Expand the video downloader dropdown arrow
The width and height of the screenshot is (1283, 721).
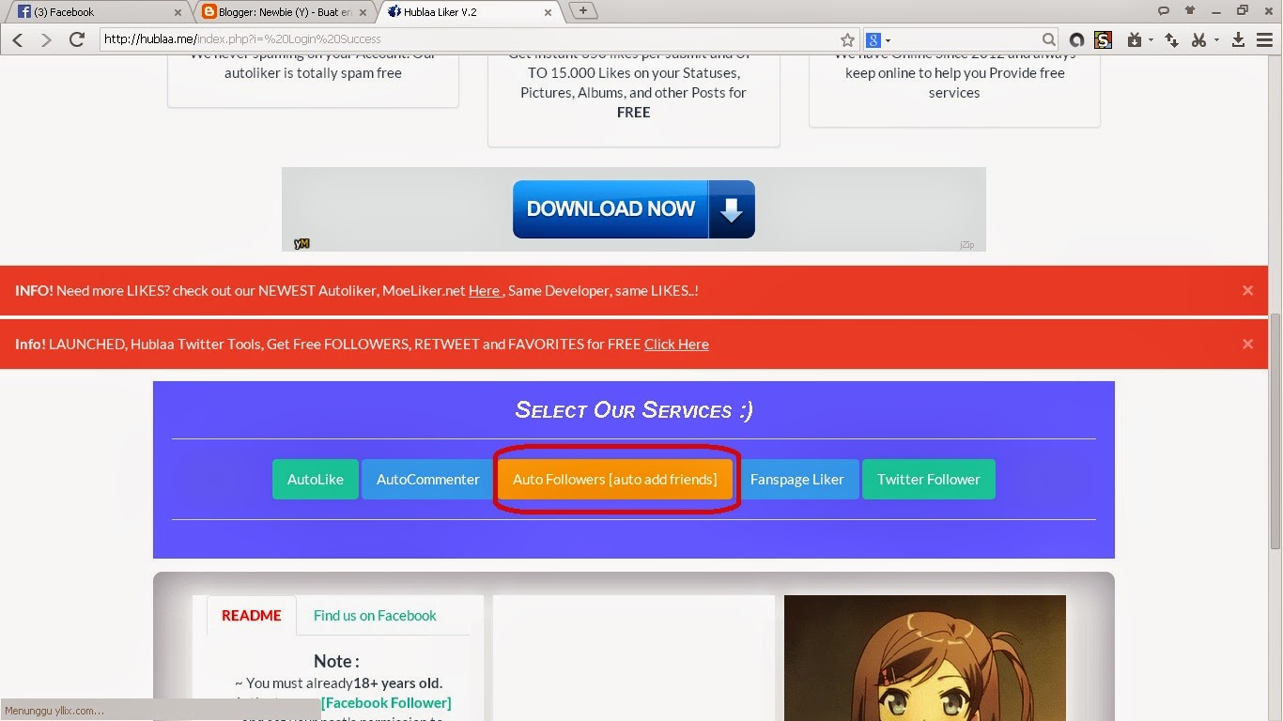1151,40
